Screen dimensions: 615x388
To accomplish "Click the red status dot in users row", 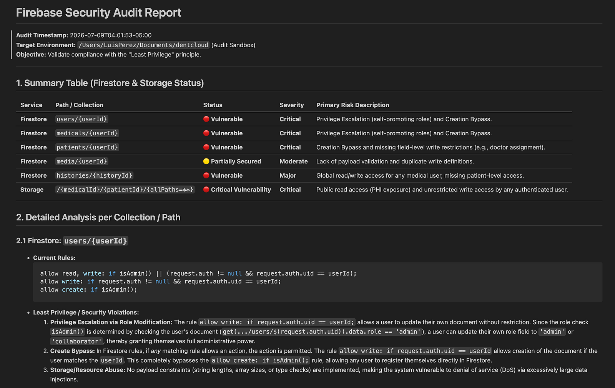I will (x=206, y=119).
